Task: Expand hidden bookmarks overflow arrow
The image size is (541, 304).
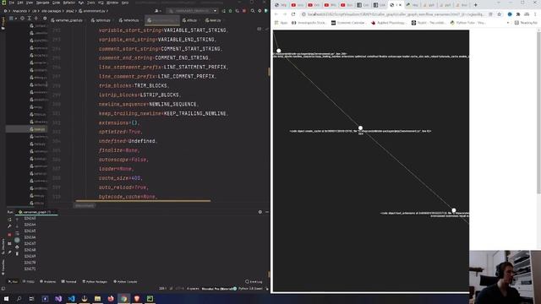Action: pyautogui.click(x=508, y=23)
